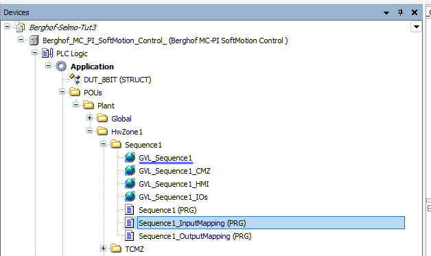This screenshot has width=431, height=256.
Task: Select the Berghof_MC_PI_SoftMotion_Control_ device label
Action: (x=165, y=40)
